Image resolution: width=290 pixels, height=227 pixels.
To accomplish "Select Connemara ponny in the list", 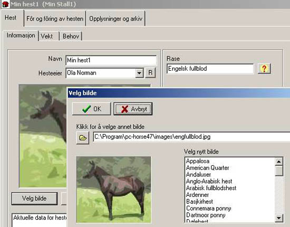I will tap(209, 209).
